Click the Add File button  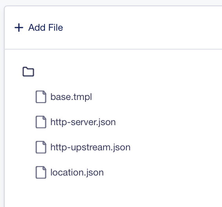pyautogui.click(x=39, y=28)
